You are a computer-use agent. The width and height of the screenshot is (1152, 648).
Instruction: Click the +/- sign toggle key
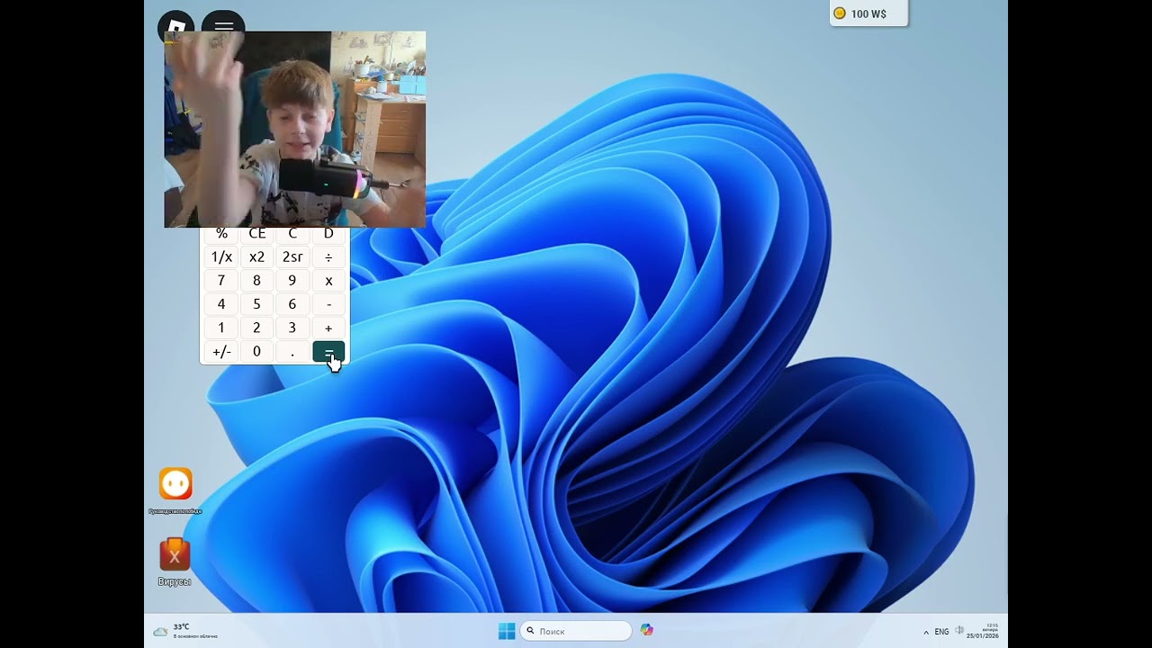[221, 352]
